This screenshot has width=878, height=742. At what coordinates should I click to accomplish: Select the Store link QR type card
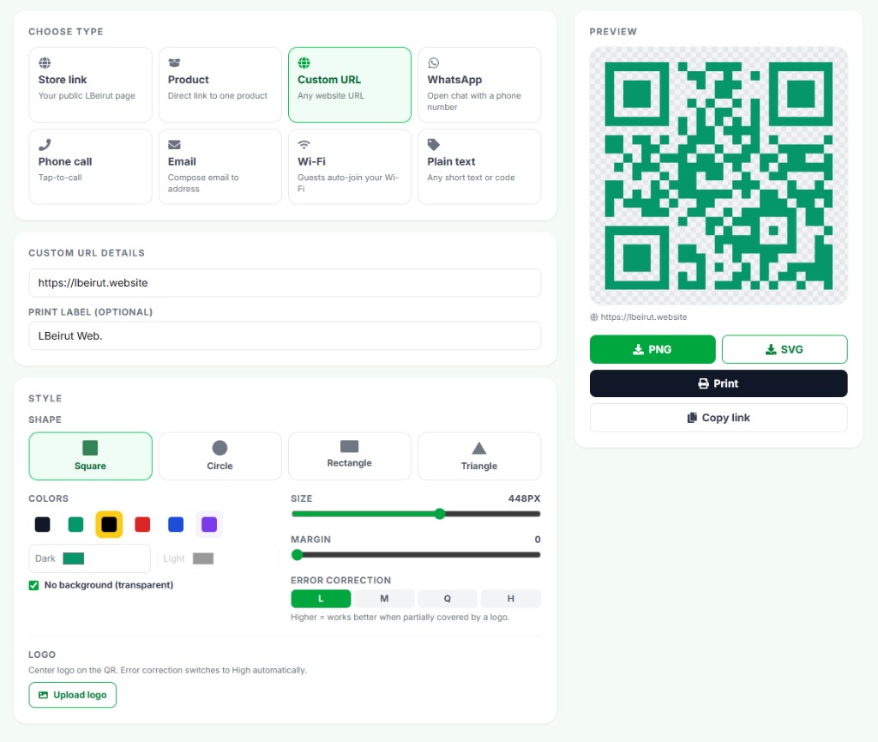(90, 85)
